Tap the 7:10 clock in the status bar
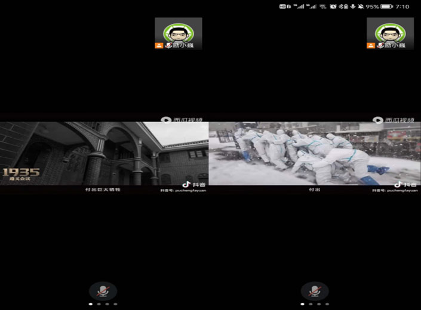The image size is (421, 310). click(402, 7)
